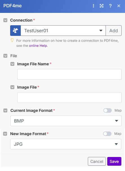Click the New Image Format label
This screenshot has width=125, height=171.
pos(28,134)
